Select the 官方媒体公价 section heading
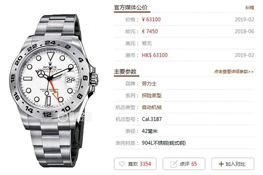Image resolution: width=263 pixels, height=175 pixels. (x=131, y=8)
